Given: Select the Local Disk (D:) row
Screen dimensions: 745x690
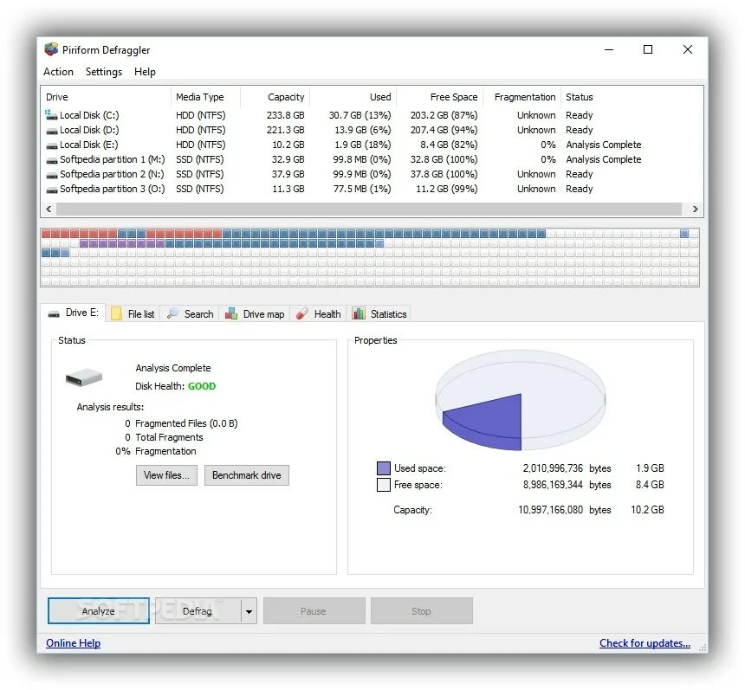Looking at the screenshot, I should pyautogui.click(x=372, y=130).
